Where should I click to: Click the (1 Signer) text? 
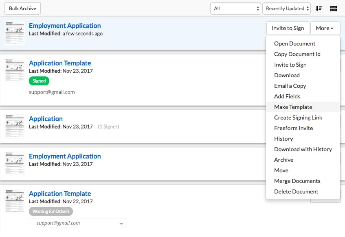108,127
